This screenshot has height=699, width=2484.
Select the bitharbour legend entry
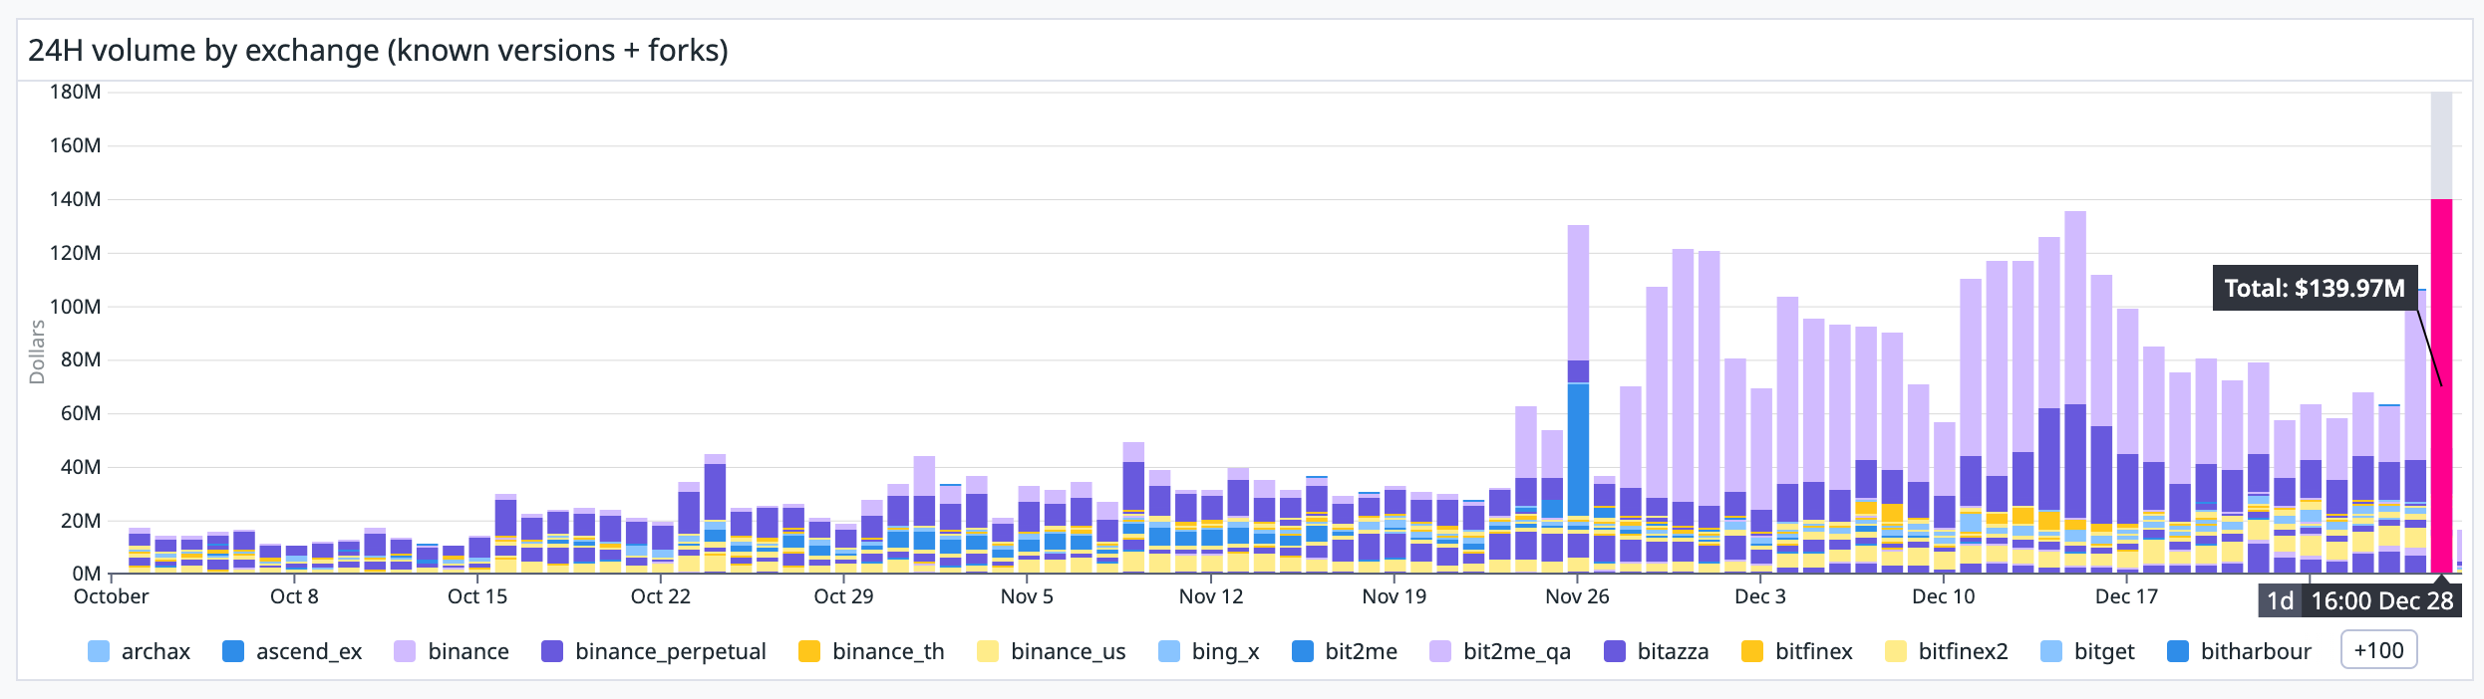[x=2255, y=651]
